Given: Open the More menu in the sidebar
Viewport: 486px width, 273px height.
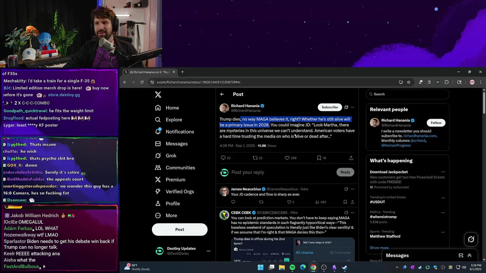Looking at the screenshot, I should 166,215.
